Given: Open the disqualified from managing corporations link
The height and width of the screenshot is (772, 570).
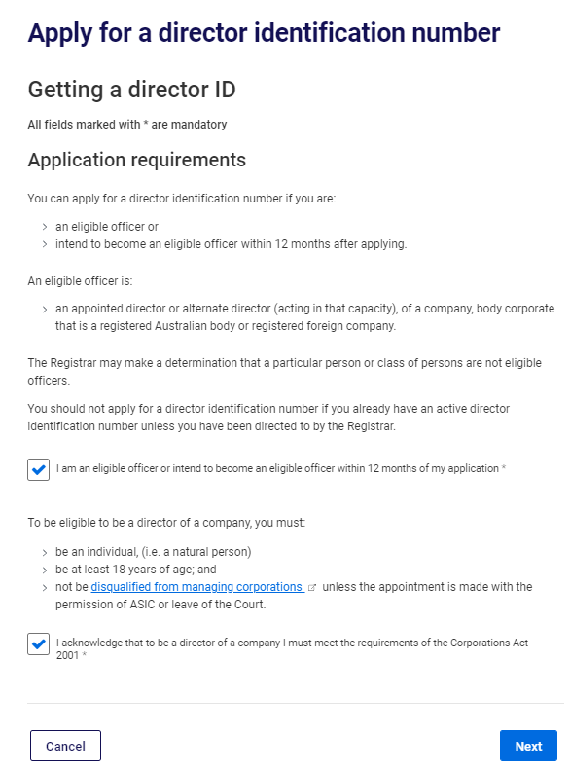Looking at the screenshot, I should [x=197, y=587].
